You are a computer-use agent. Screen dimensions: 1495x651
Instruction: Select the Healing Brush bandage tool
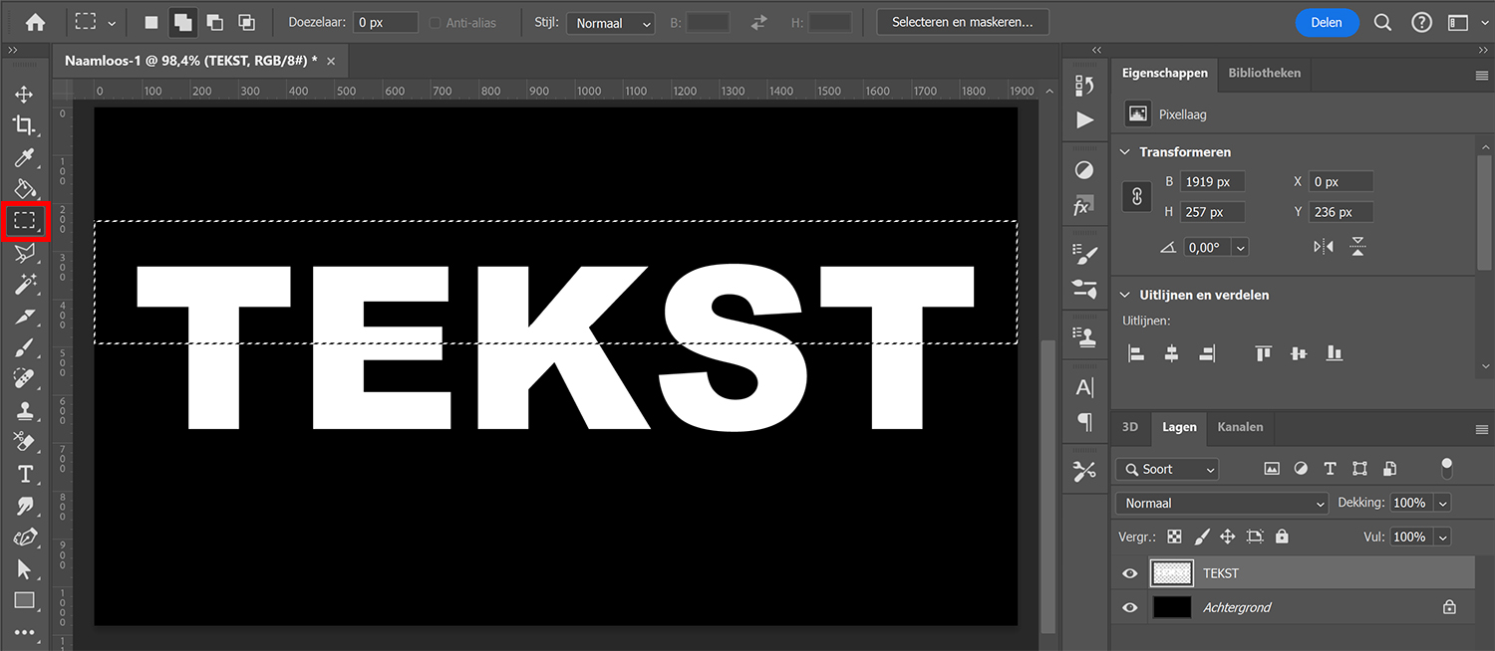(24, 378)
